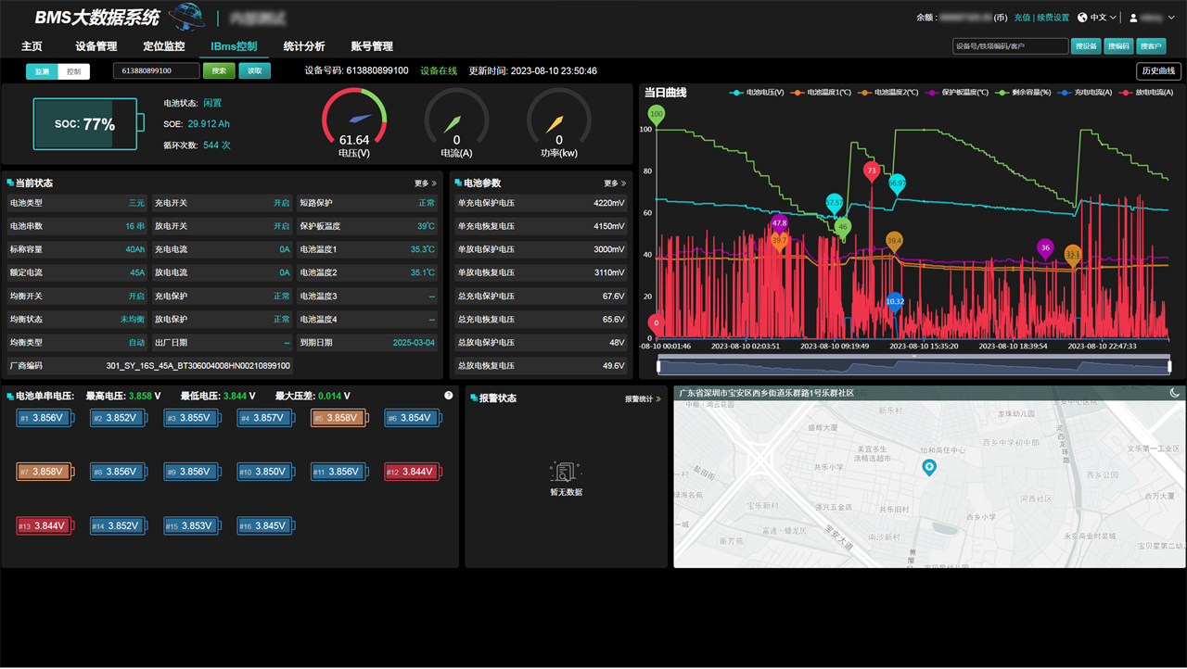Expand 更多 in 电池参数 panel
This screenshot has width=1187, height=669.
[x=615, y=183]
